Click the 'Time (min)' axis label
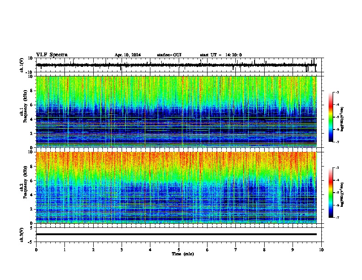The width and height of the screenshot is (362, 280). click(183, 254)
